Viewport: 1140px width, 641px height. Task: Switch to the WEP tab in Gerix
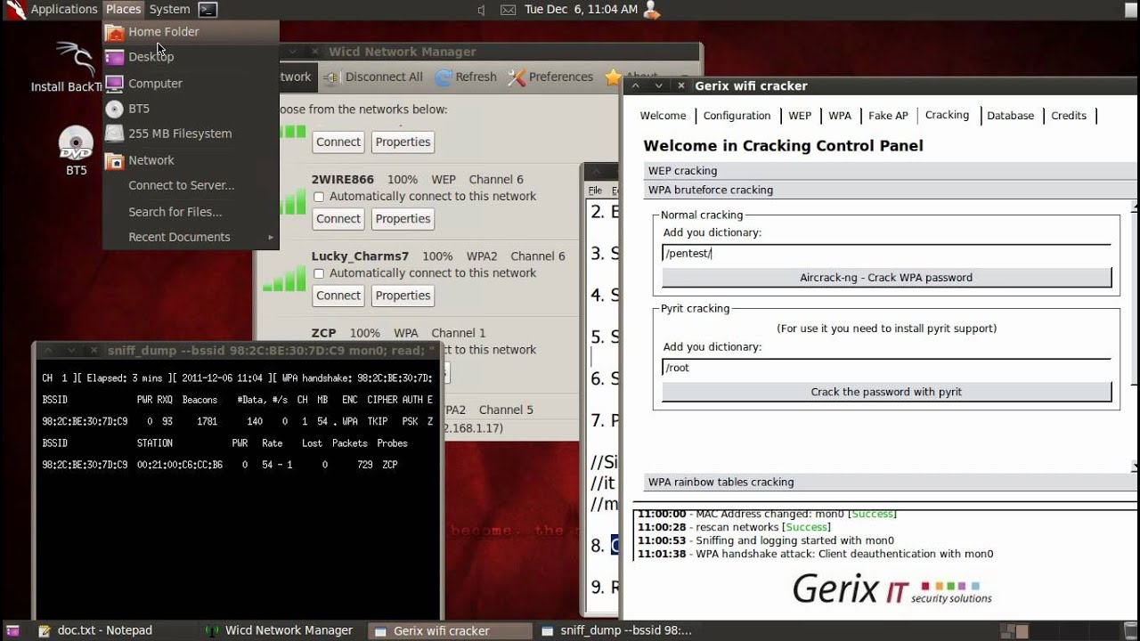click(800, 116)
